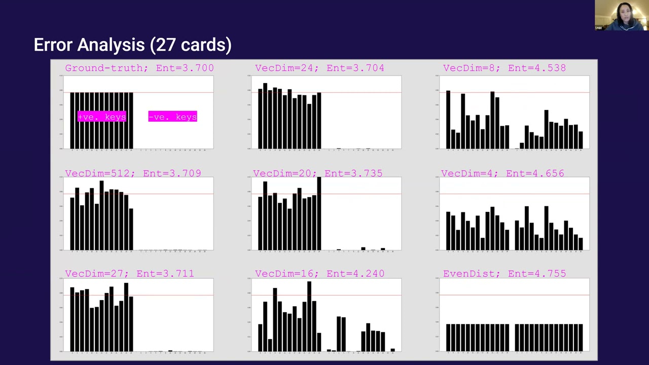The height and width of the screenshot is (365, 649).
Task: Open the VecDim=4 histogram plot
Action: click(514, 214)
